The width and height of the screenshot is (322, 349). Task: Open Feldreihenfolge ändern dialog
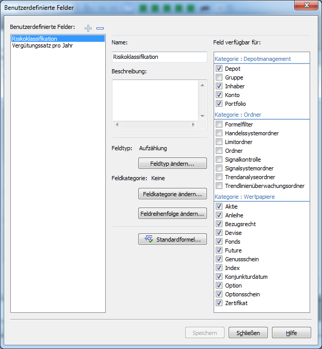click(x=172, y=213)
